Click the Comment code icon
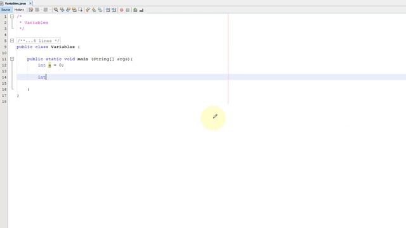Image resolution: width=406 pixels, height=228 pixels. click(135, 10)
